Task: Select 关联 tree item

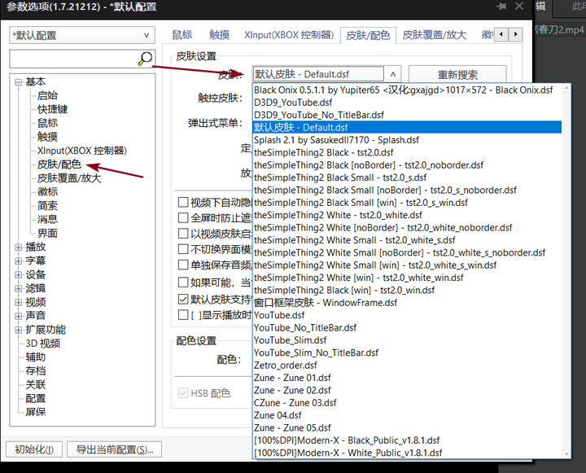Action: pos(36,385)
